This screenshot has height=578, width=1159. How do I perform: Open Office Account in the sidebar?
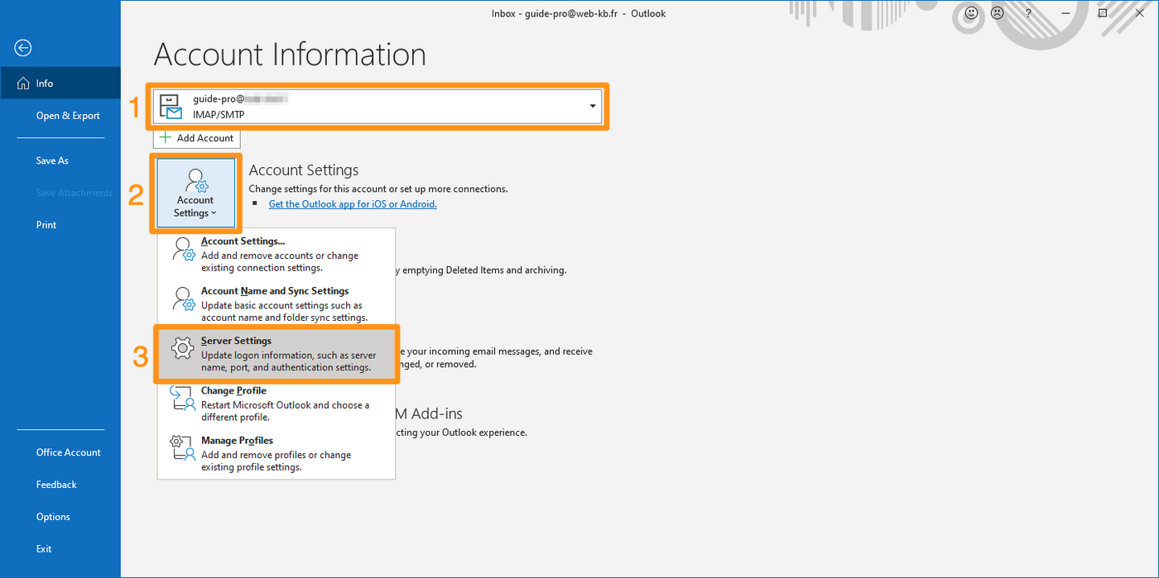click(x=69, y=452)
